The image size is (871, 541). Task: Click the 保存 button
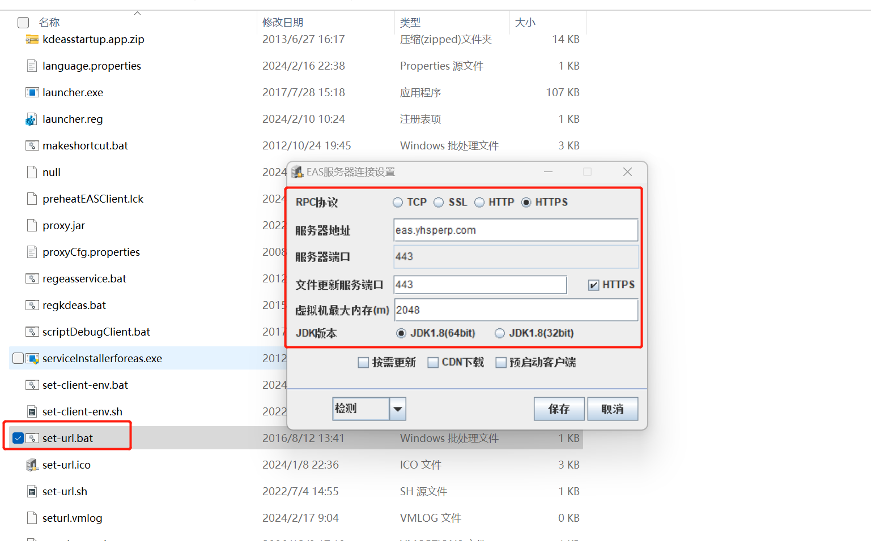point(559,409)
